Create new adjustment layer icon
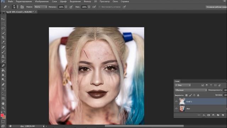This screenshot has height=128, width=227. (214, 115)
